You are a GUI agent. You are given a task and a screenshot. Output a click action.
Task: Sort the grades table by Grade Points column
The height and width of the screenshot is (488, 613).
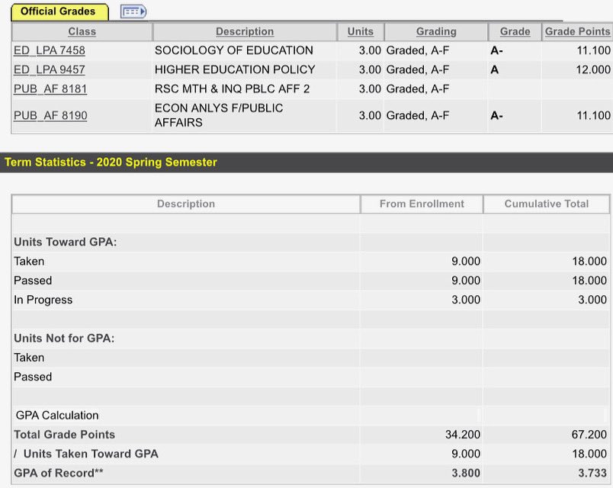point(577,32)
